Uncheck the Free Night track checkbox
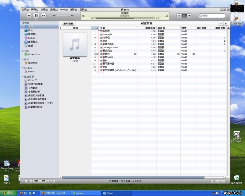Image resolution: width=245 pixels, height=196 pixels. [101, 34]
